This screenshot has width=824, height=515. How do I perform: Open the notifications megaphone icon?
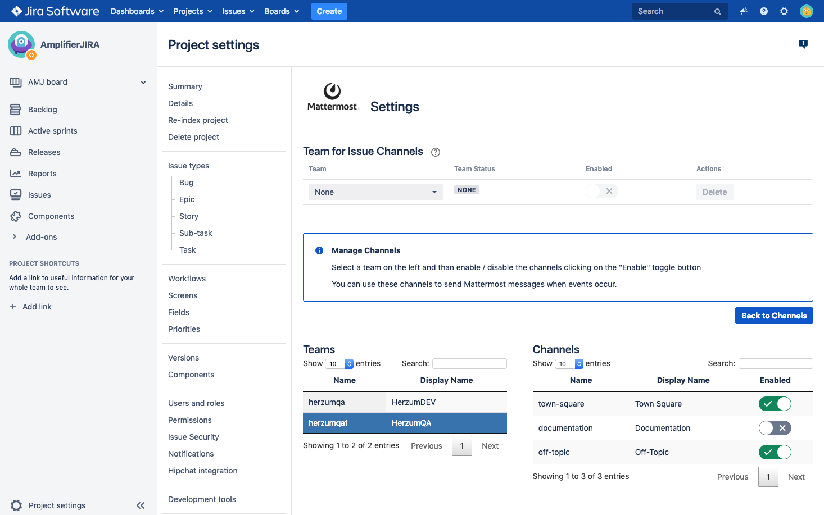point(744,11)
